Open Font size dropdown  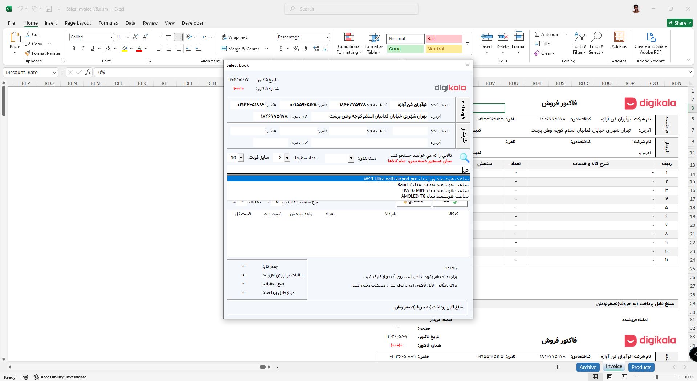[127, 37]
